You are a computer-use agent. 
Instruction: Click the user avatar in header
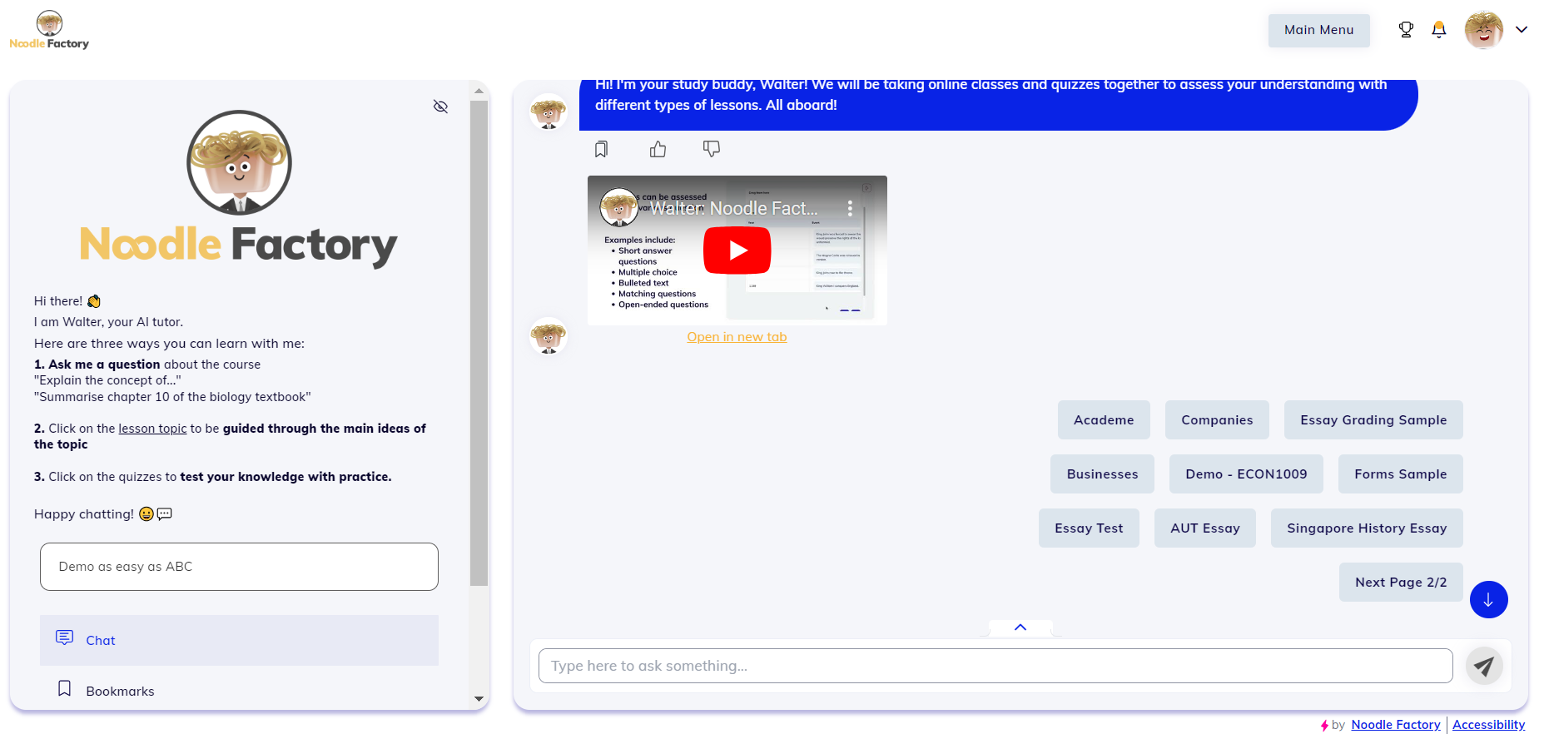pos(1483,30)
